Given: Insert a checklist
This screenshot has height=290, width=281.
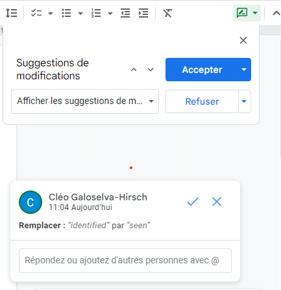Looking at the screenshot, I should 36,13.
